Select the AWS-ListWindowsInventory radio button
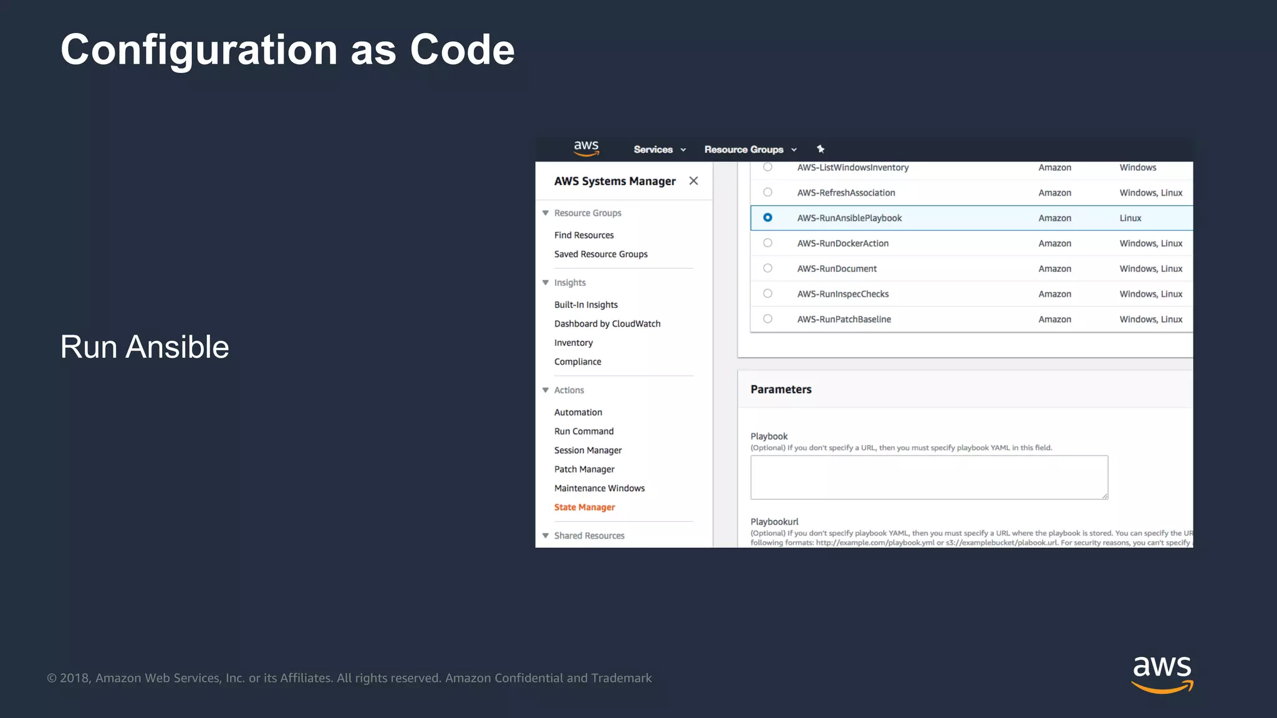This screenshot has width=1277, height=718. click(x=768, y=167)
